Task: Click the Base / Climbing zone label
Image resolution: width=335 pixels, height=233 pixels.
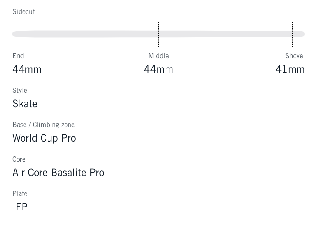Action: coord(43,125)
